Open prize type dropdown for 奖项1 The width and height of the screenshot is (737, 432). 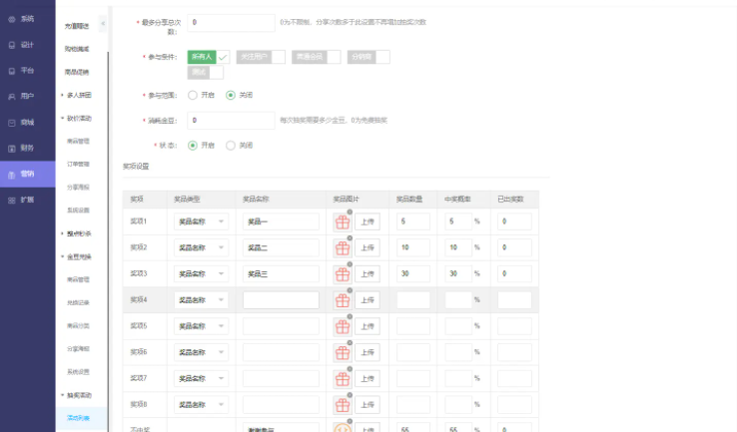[x=201, y=221]
